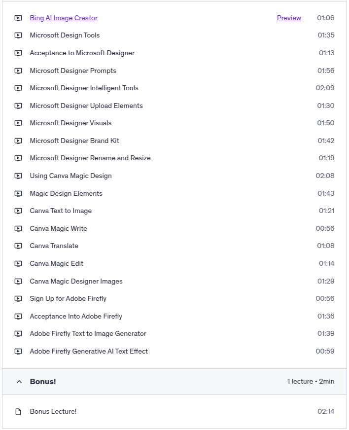Click video icon beside Adobe Firefly Generative AI Text Effect
The image size is (349, 430).
tap(18, 352)
